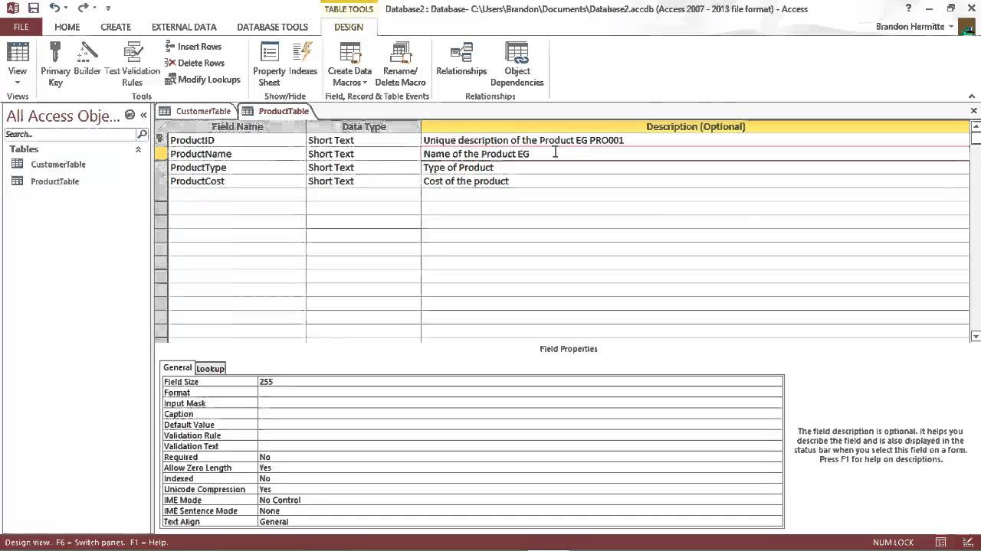Toggle the Property Sheet pane
The height and width of the screenshot is (551, 981).
coord(269,64)
